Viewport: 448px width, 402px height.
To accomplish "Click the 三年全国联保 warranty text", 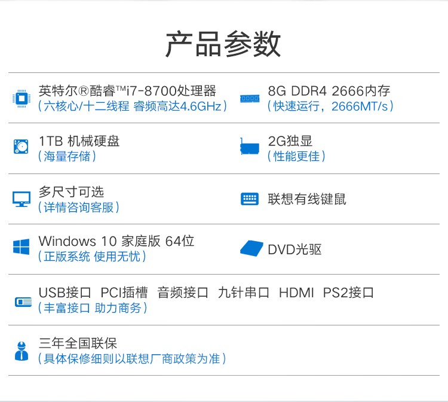I will (x=78, y=343).
